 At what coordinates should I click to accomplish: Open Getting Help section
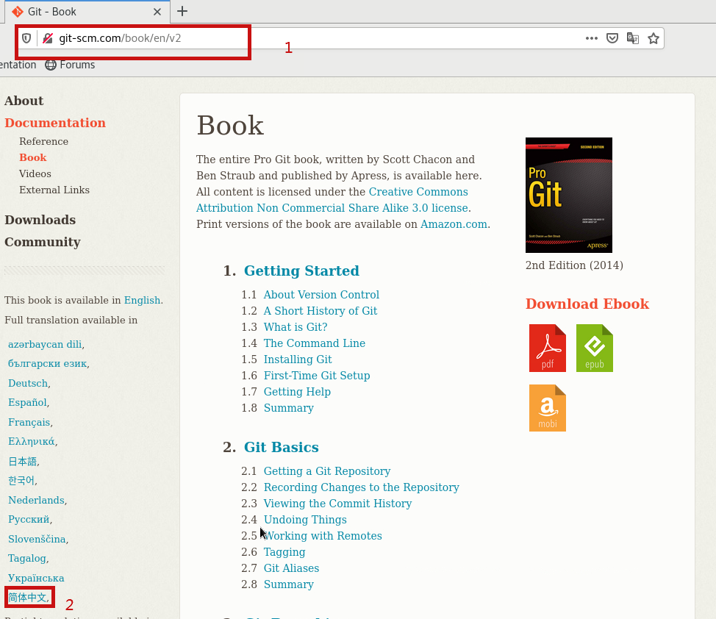coord(297,392)
